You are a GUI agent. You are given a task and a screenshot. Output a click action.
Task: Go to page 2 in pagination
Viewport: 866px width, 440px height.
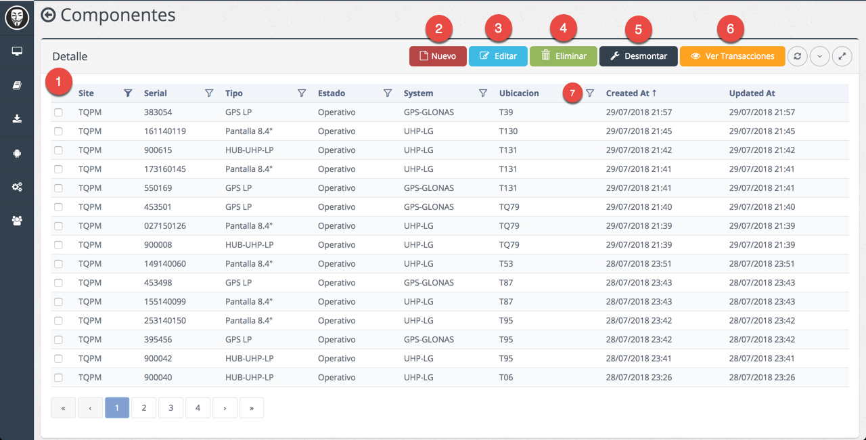tap(144, 408)
